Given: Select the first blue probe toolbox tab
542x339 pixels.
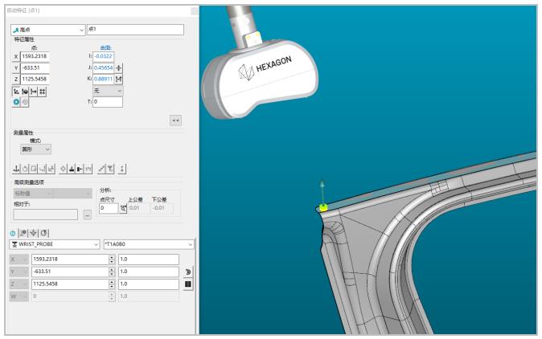Looking at the screenshot, I should (x=13, y=233).
